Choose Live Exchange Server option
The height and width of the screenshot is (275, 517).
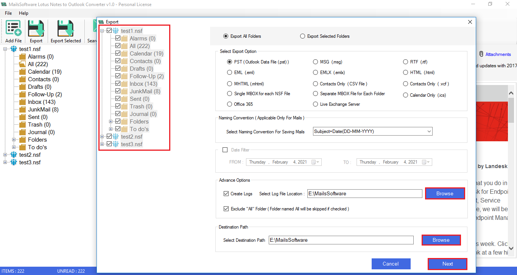(x=316, y=104)
